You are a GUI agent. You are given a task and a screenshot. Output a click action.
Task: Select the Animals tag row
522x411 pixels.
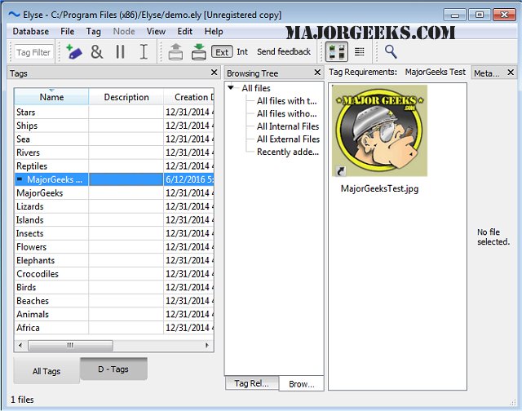coord(114,314)
